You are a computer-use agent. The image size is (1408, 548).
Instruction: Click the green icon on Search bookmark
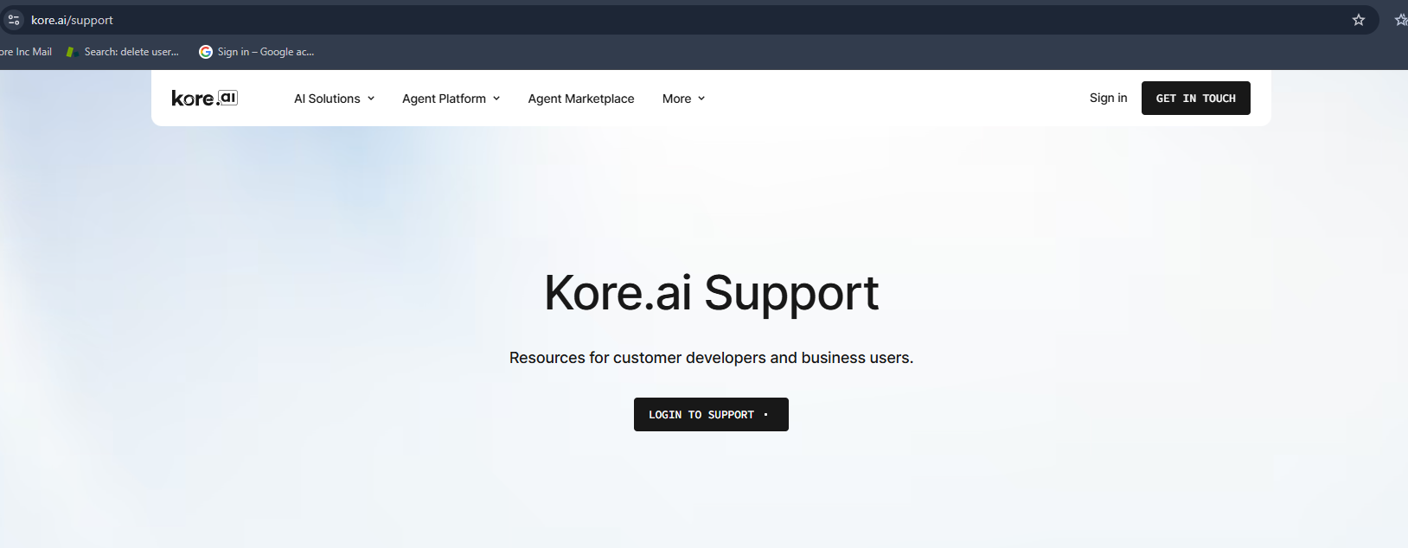coord(72,52)
